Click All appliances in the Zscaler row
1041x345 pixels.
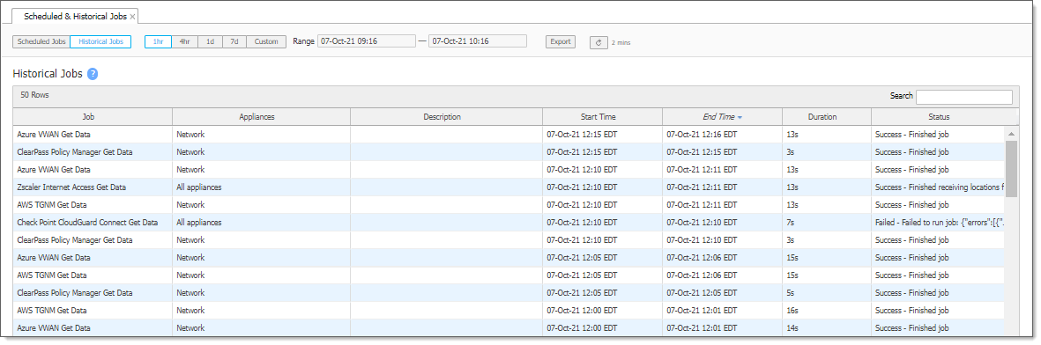coord(199,187)
